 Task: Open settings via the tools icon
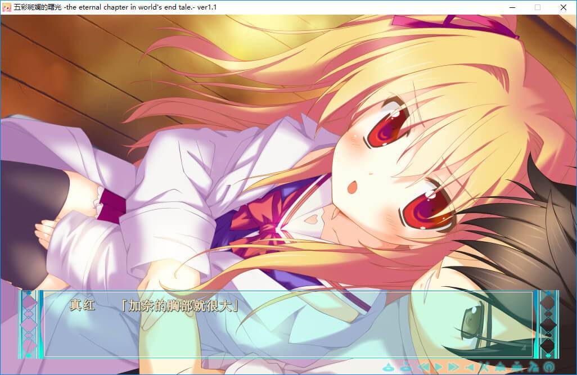533,368
